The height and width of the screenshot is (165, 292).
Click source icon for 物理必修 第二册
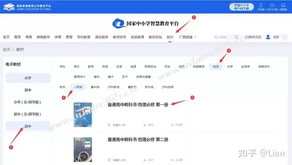(x=109, y=160)
